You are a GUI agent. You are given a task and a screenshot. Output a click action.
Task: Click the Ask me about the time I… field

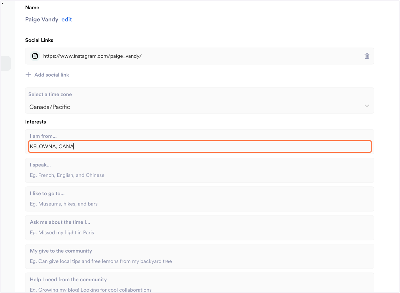coord(199,227)
